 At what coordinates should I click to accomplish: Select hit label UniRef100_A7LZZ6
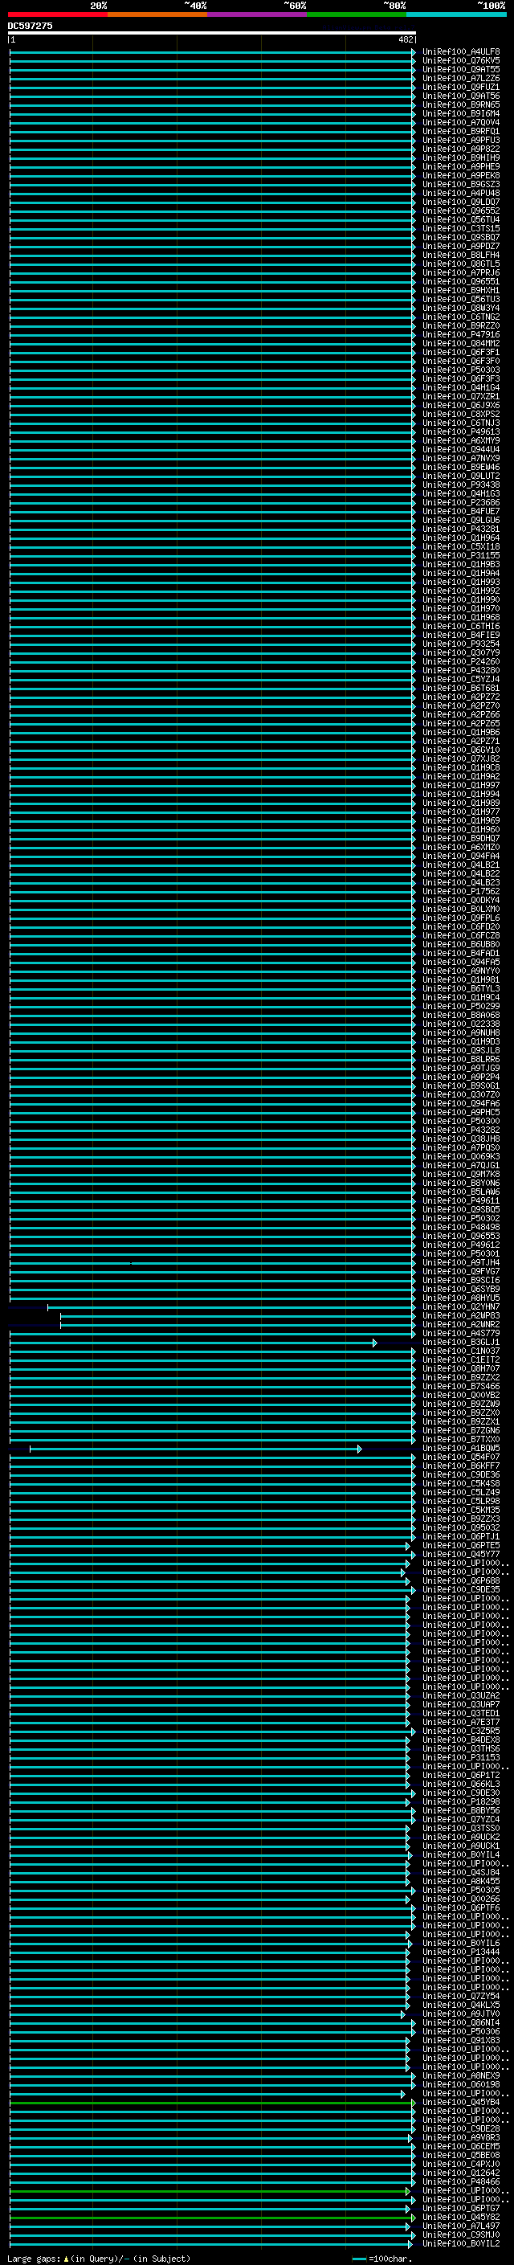point(461,78)
